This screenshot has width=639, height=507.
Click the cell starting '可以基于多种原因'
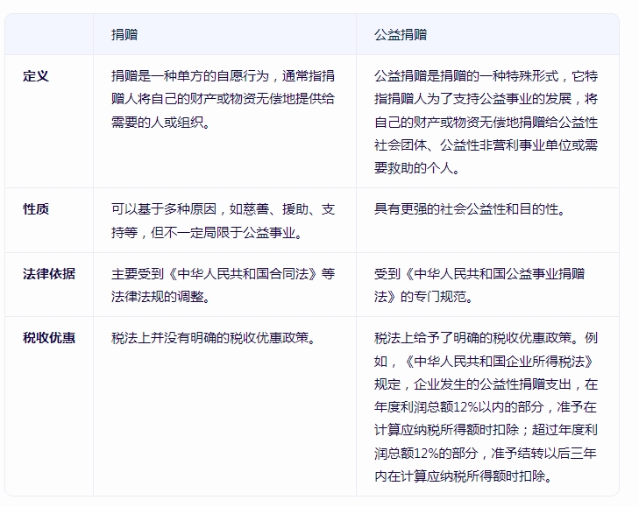pyautogui.click(x=224, y=221)
